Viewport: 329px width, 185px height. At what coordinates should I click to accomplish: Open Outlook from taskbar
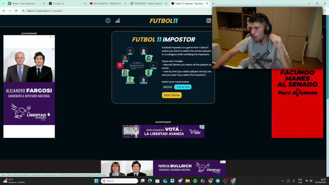(165, 181)
